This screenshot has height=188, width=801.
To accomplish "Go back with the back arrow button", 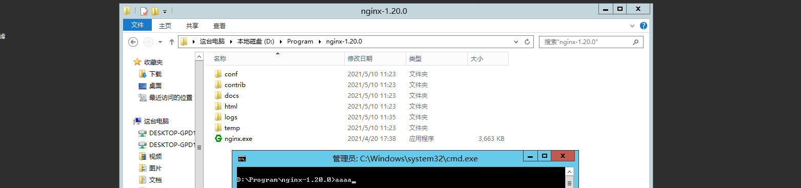I will pos(133,41).
